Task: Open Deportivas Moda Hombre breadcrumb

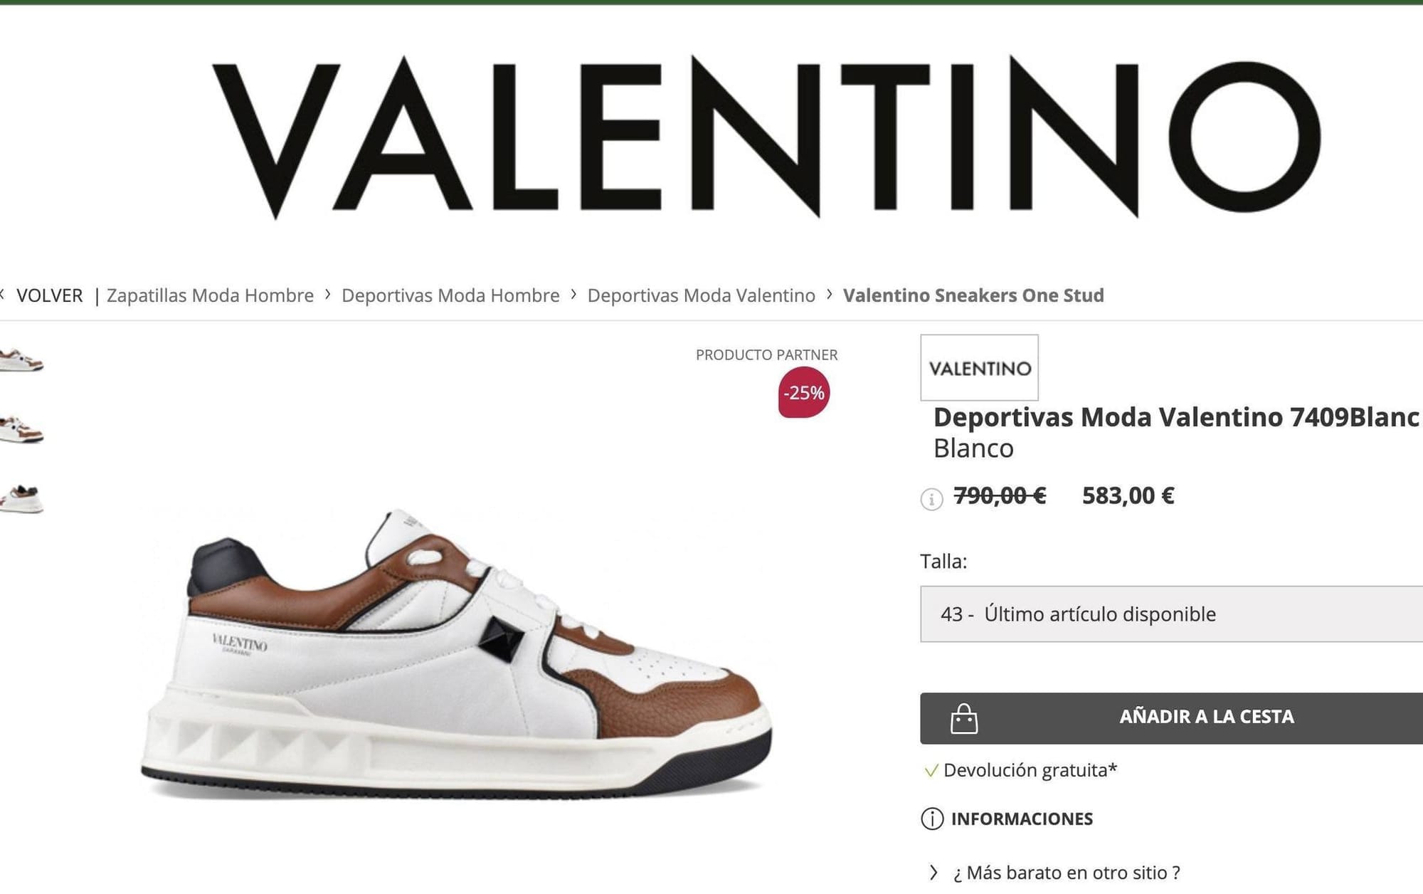Action: 450,295
